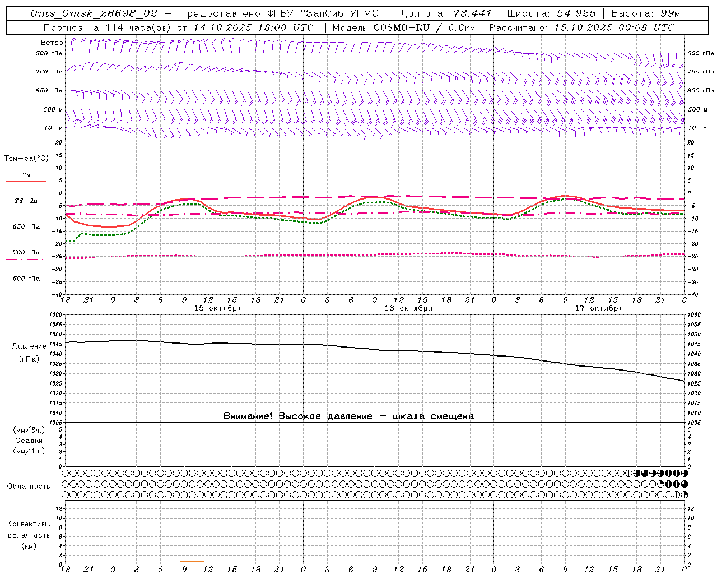The width and height of the screenshot is (717, 574).
Task: Click the Широта: 54.925 header value
Action: 551,13
